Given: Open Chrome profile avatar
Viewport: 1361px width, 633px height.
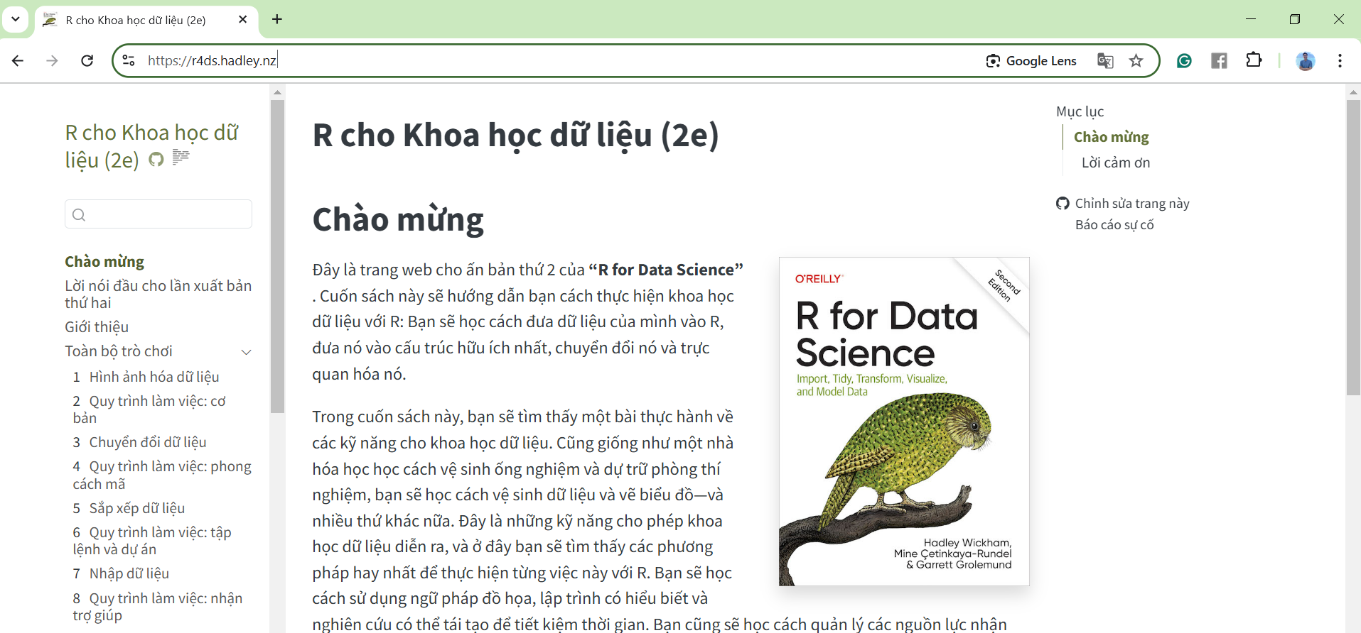Looking at the screenshot, I should click(x=1306, y=61).
